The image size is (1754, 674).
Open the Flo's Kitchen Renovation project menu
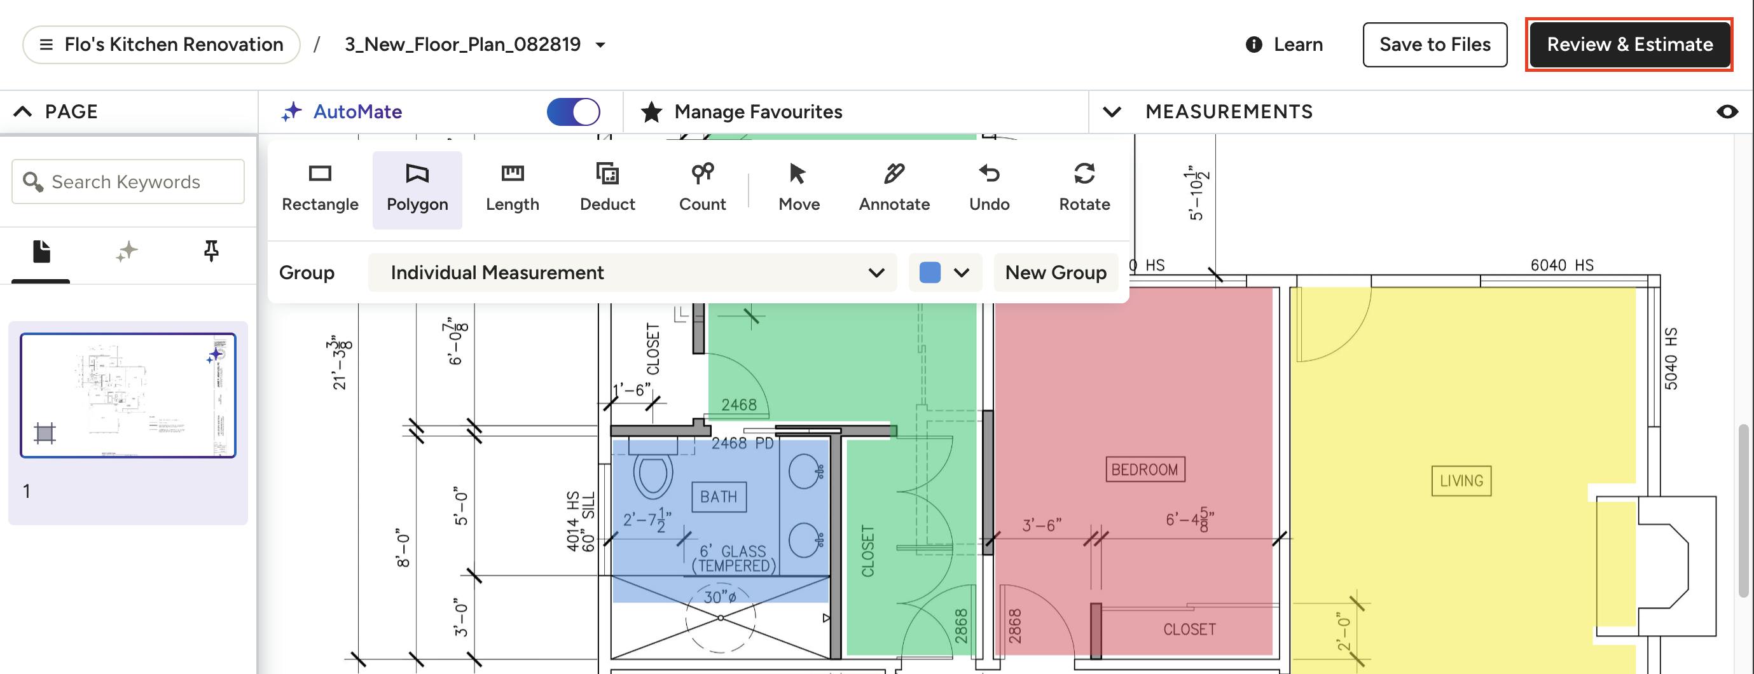tap(162, 45)
